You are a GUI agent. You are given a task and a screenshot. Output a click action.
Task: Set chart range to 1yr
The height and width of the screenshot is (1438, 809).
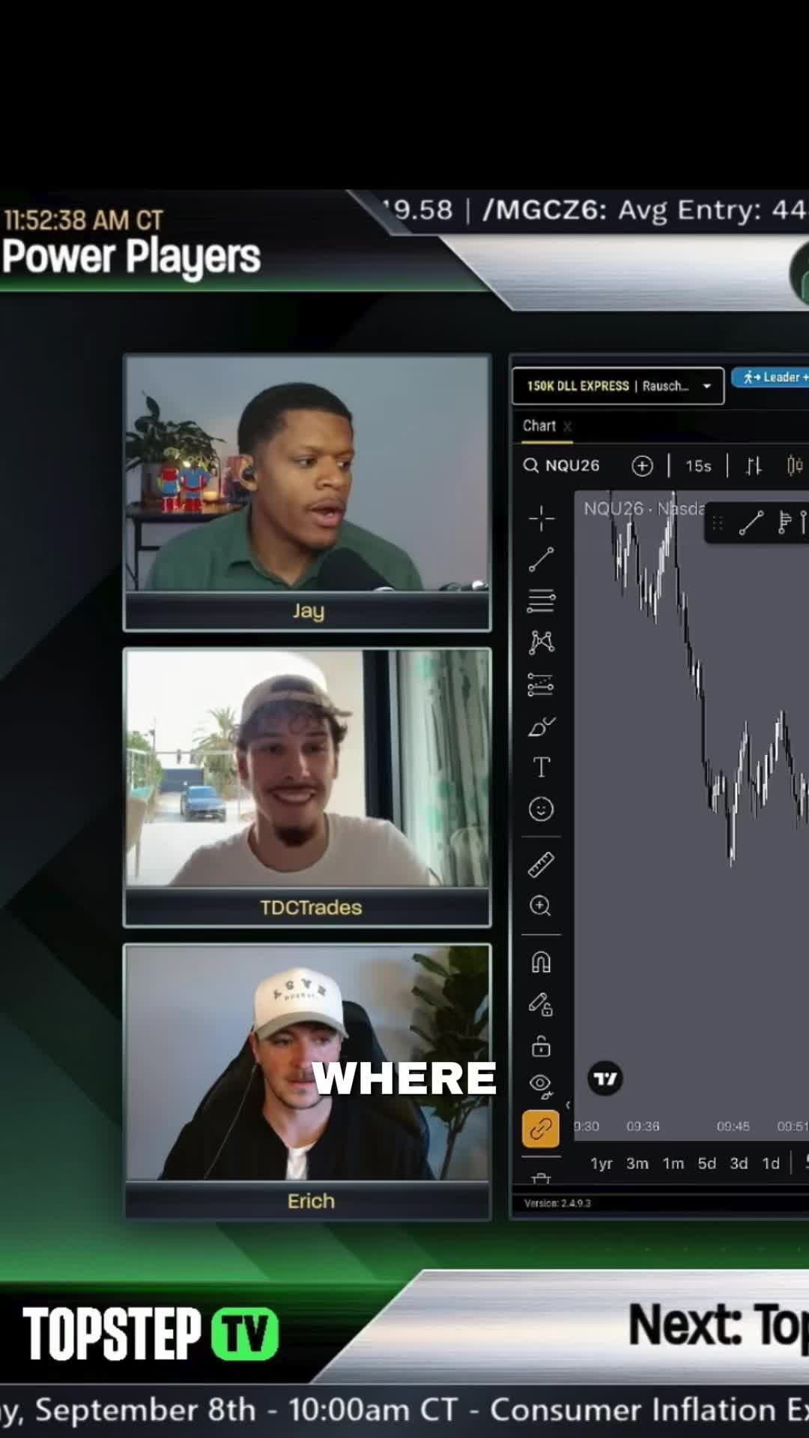click(602, 1163)
